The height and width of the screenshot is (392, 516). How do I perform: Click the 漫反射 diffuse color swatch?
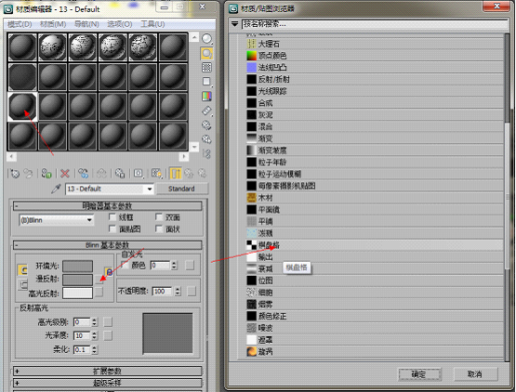78,280
